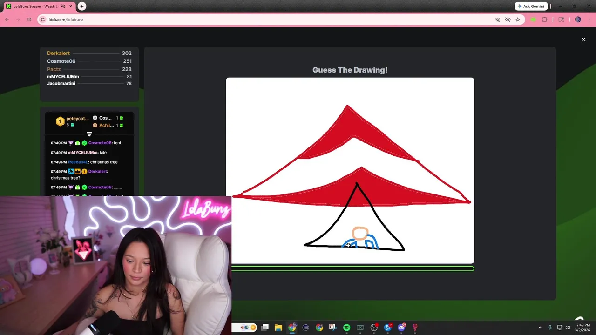Viewport: 596px width, 335px height.
Task: Click the gift badge by Cosmote06 tent message
Action: click(x=78, y=143)
